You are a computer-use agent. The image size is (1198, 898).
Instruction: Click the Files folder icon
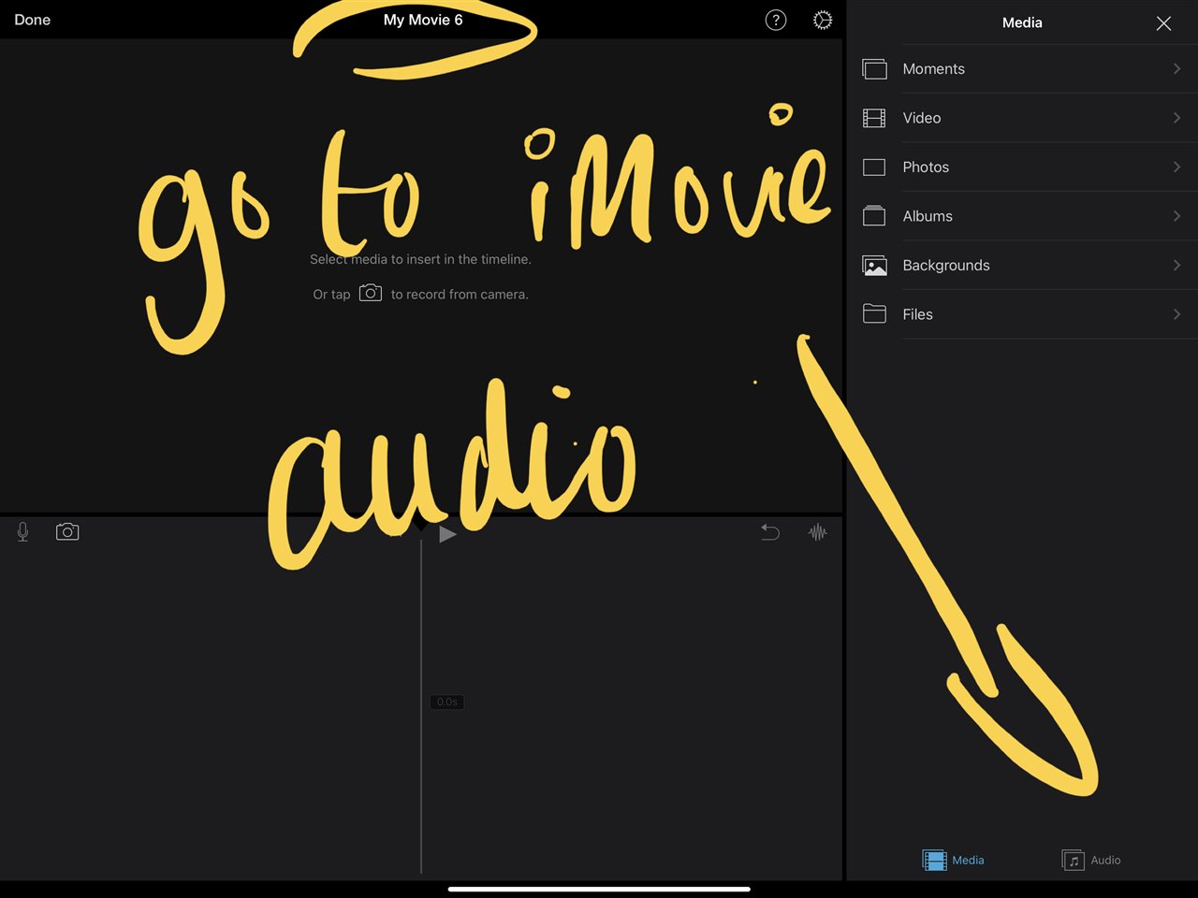(874, 314)
